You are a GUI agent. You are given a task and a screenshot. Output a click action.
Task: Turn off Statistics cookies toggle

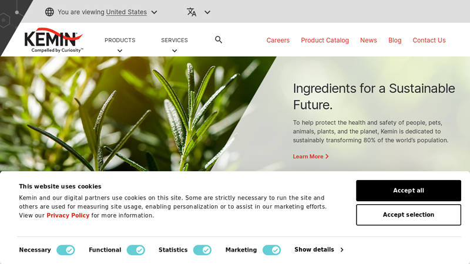click(x=202, y=250)
